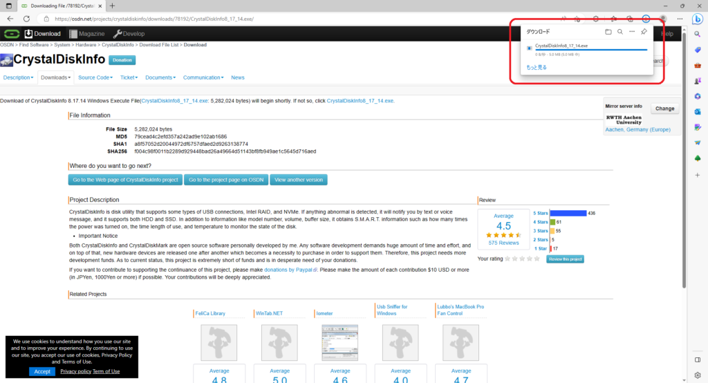
Task: Open the Collections toolbar icon
Action: coord(629,19)
